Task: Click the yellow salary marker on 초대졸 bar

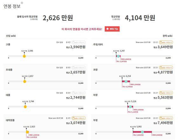Action: coord(25,81)
